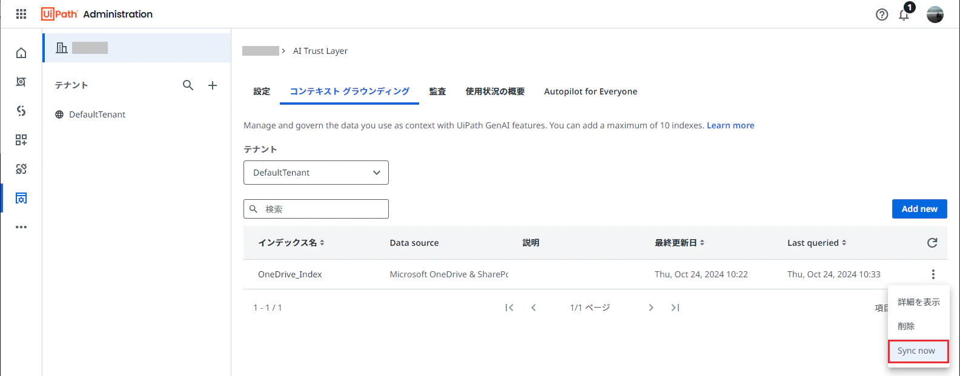Viewport: 960px width, 376px height.
Task: Open the app launcher grid icon
Action: click(x=21, y=14)
